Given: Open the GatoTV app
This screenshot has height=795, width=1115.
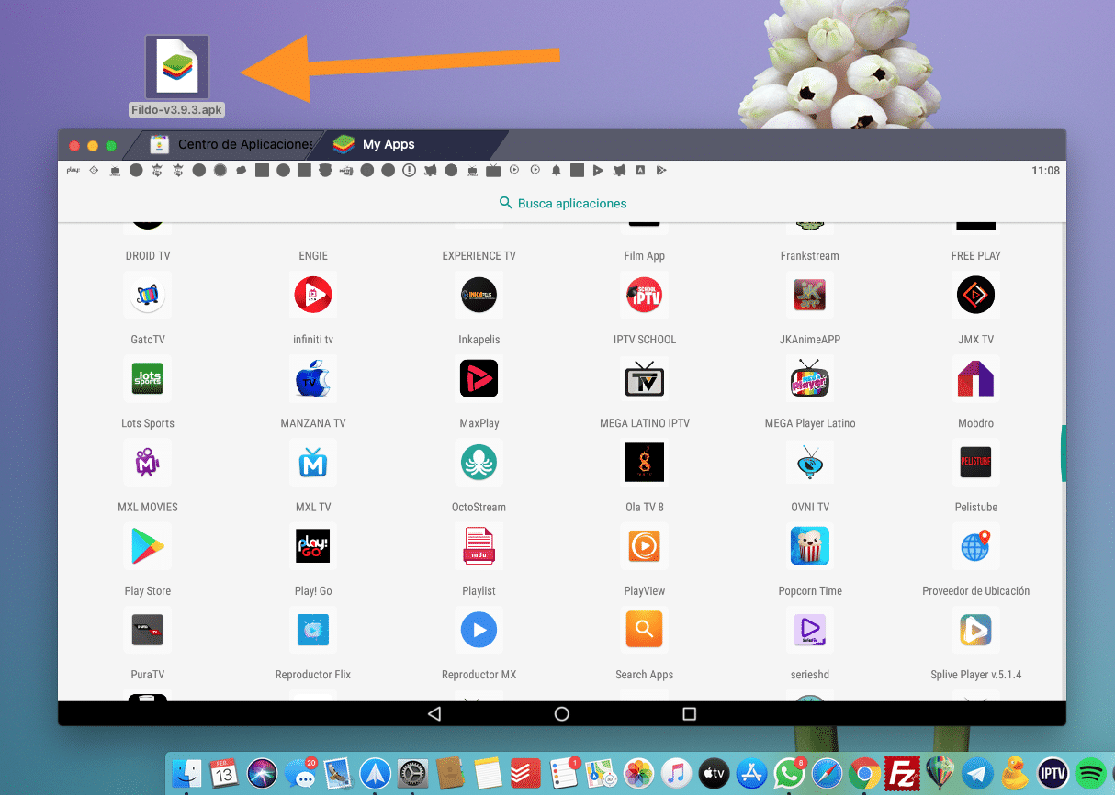Looking at the screenshot, I should click(x=147, y=295).
